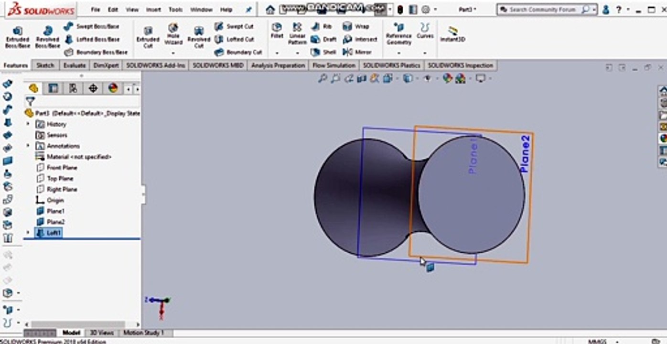Open the PropertyManager tab

pos(53,88)
